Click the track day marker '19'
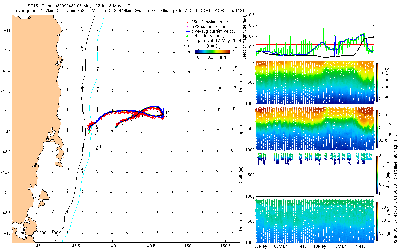The image size is (400, 250). point(94,136)
